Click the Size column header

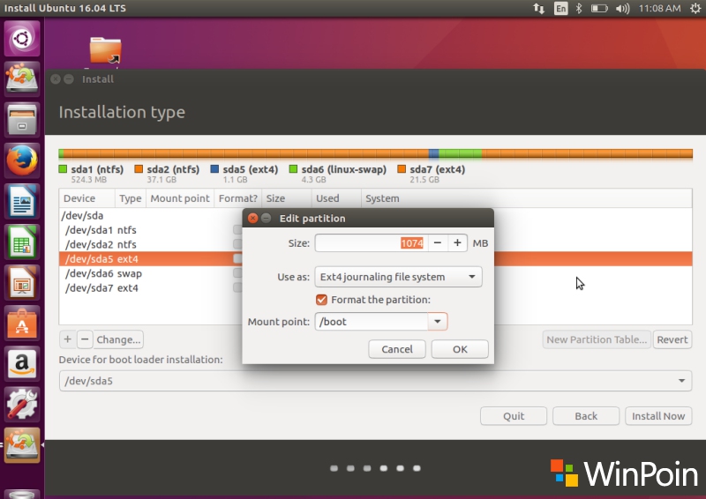click(x=286, y=198)
